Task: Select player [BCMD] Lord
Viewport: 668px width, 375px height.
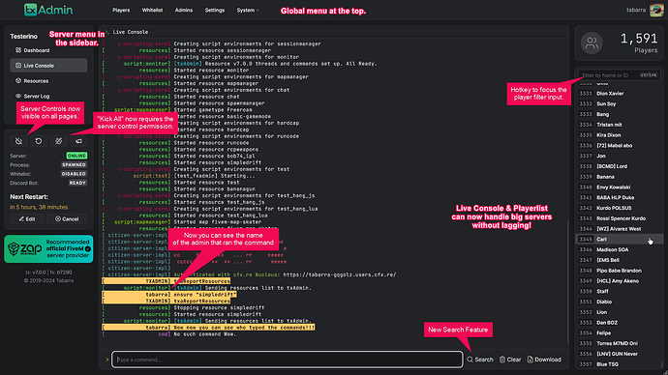Action: click(x=619, y=166)
